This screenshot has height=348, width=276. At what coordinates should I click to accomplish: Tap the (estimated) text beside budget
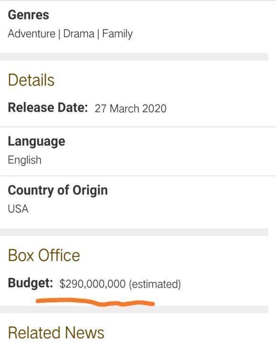pos(155,284)
